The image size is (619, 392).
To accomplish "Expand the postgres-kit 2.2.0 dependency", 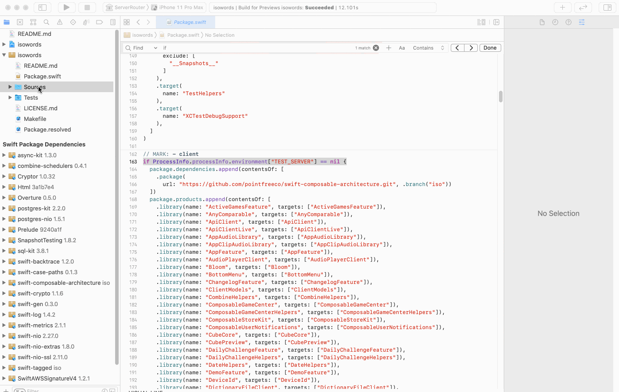I will point(4,208).
